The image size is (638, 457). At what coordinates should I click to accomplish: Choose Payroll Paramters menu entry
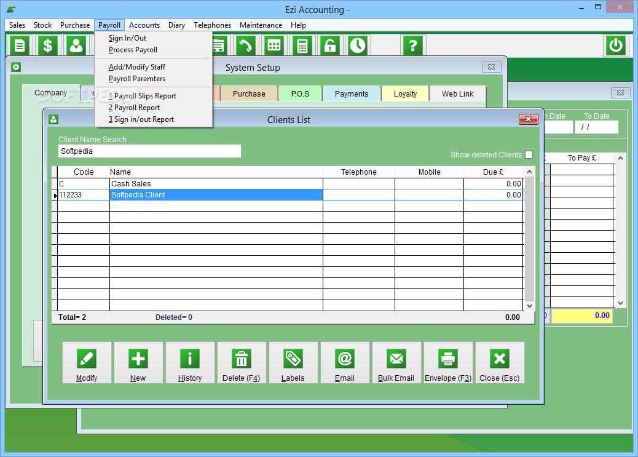[x=154, y=79]
